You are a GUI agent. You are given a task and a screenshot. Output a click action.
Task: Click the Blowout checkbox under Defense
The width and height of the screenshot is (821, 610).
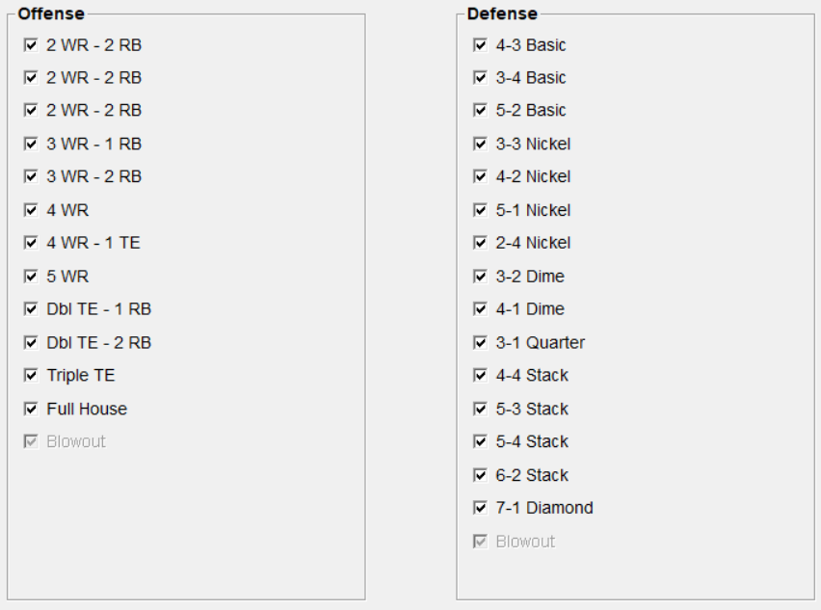coord(480,542)
